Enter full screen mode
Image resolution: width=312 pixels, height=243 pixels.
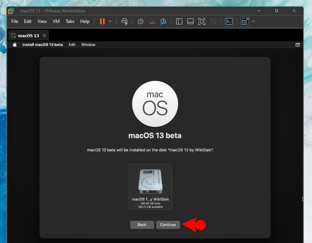(x=202, y=21)
